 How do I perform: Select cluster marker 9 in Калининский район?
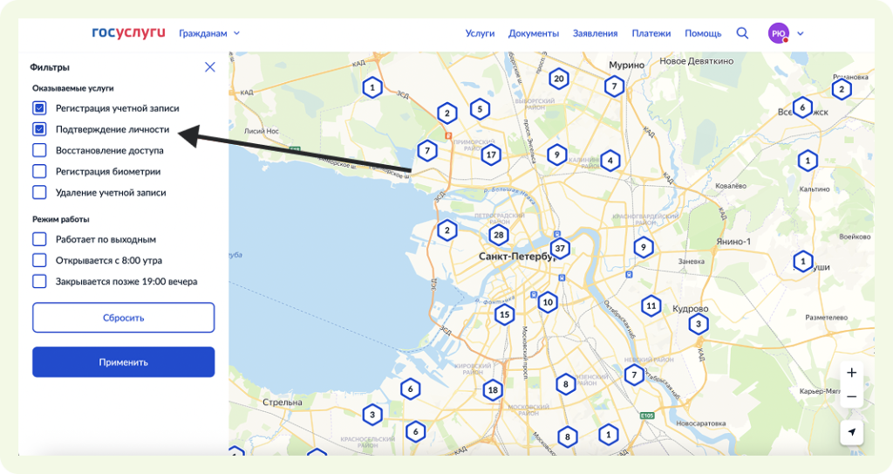pos(556,155)
